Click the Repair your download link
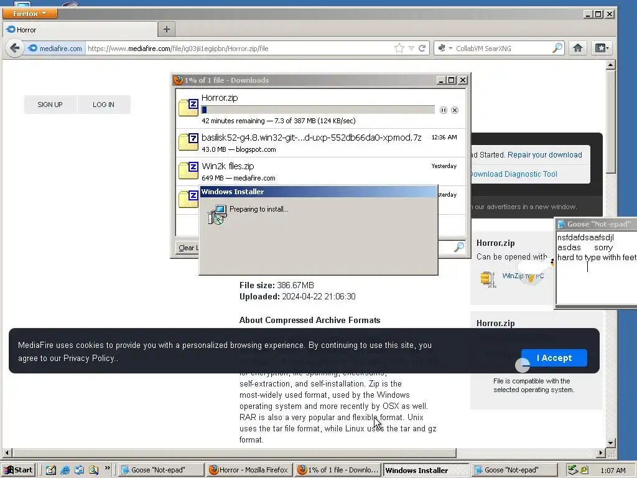The width and height of the screenshot is (637, 478). pos(544,155)
